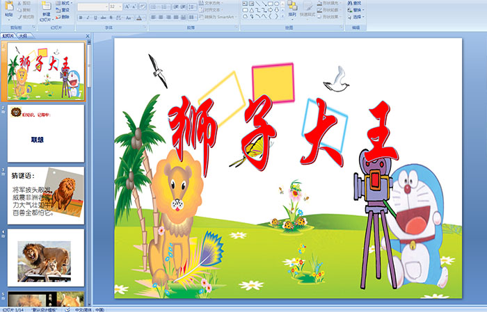
Task: Select the left brace shape
Action: pyautogui.click(x=270, y=16)
